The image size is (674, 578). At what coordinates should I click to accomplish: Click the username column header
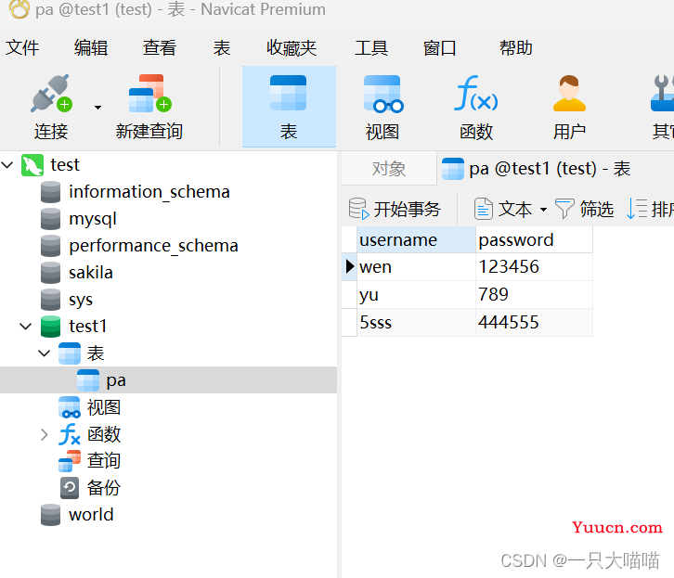416,240
